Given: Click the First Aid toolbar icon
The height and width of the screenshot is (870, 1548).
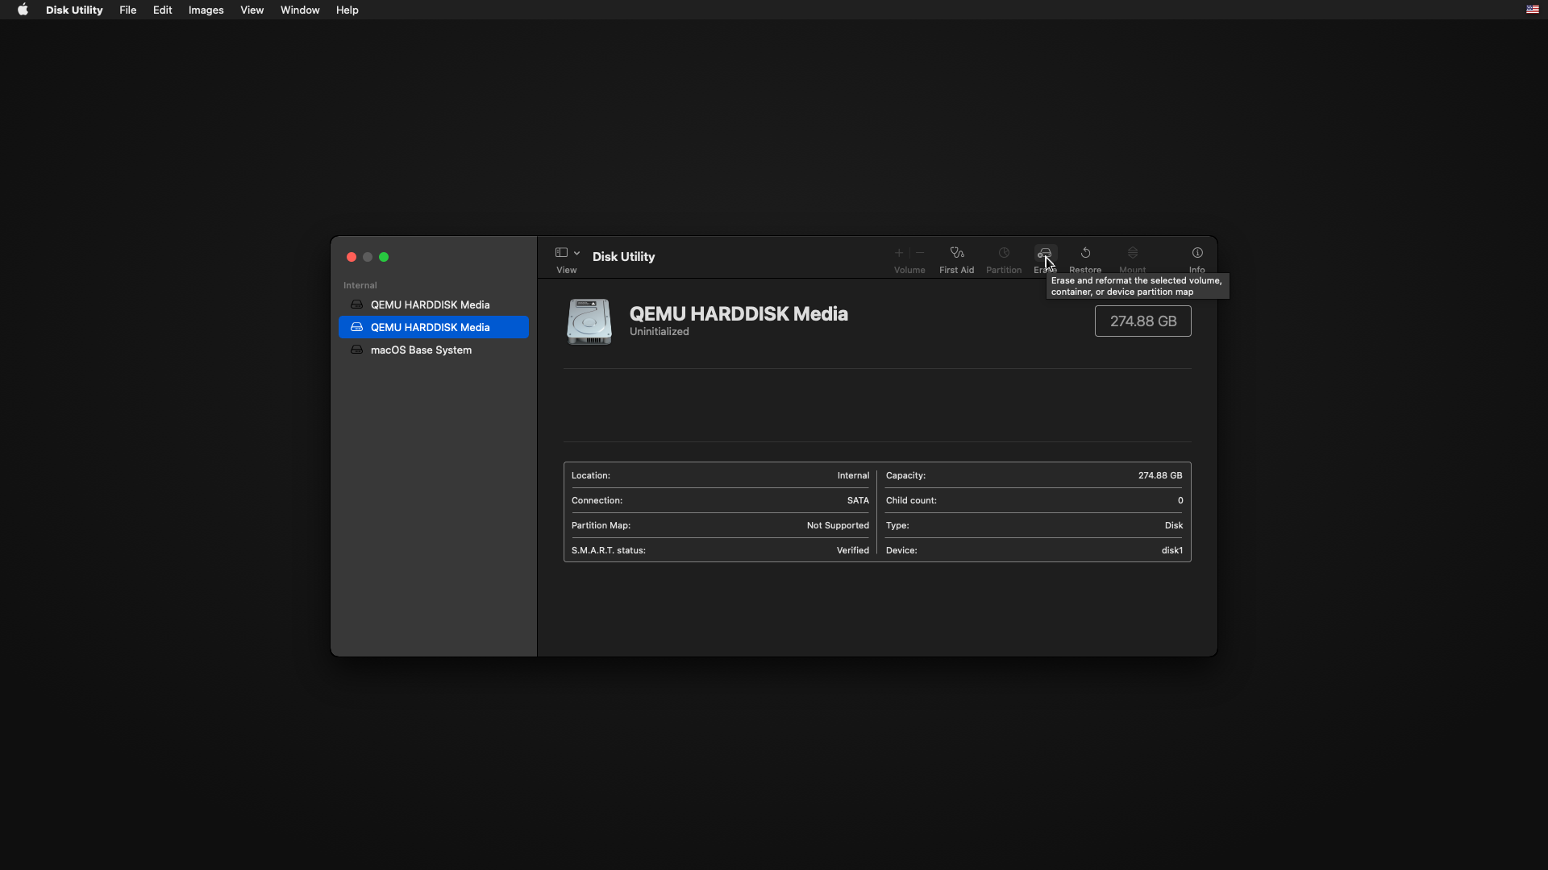Looking at the screenshot, I should click(x=956, y=253).
